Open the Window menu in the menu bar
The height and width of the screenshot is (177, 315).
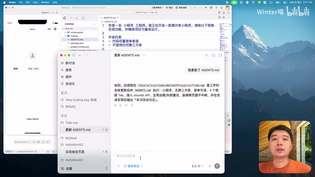pos(45,2)
